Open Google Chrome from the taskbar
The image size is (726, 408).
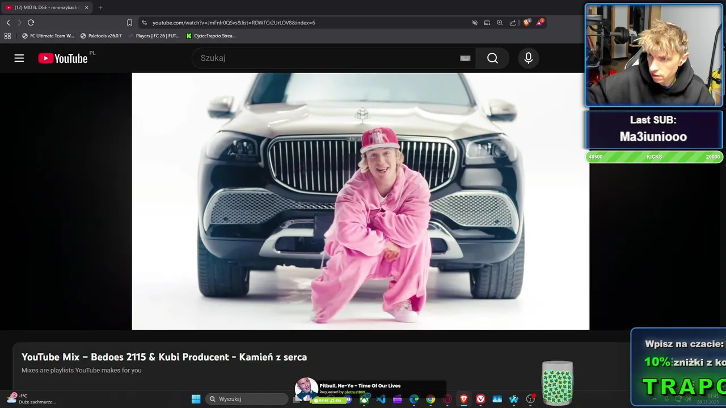pyautogui.click(x=430, y=399)
